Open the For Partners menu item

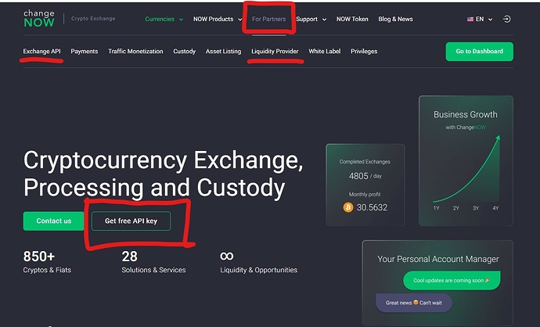[269, 20]
